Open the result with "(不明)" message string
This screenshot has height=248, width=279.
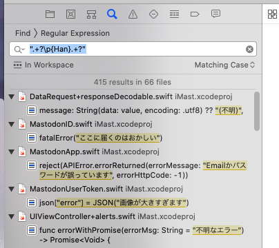tap(142, 110)
